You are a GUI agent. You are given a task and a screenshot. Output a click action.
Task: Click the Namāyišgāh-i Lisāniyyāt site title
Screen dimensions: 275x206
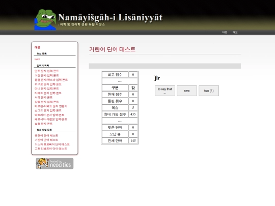[110, 17]
